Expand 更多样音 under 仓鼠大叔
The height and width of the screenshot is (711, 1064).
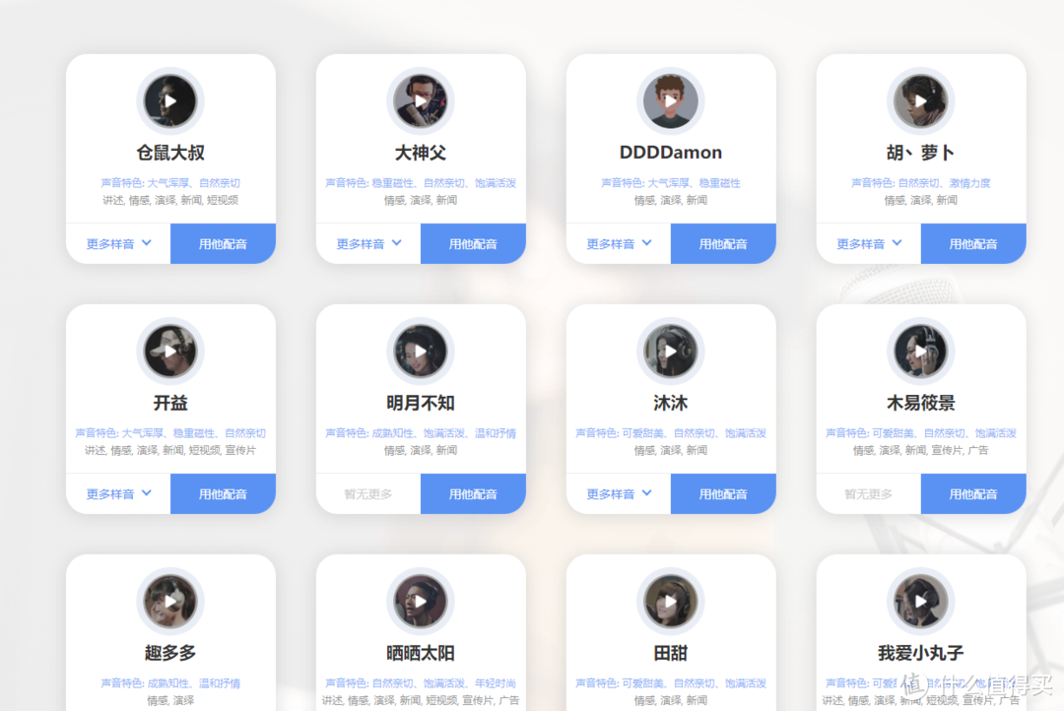click(117, 243)
